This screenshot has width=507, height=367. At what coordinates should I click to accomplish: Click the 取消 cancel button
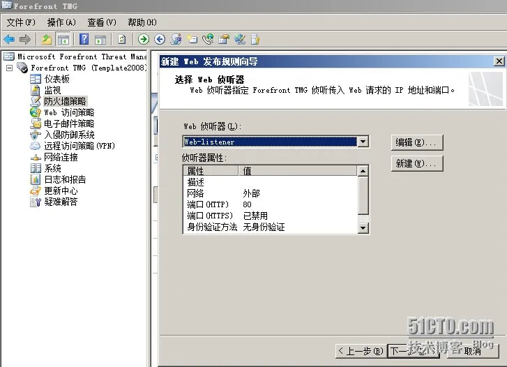(473, 351)
